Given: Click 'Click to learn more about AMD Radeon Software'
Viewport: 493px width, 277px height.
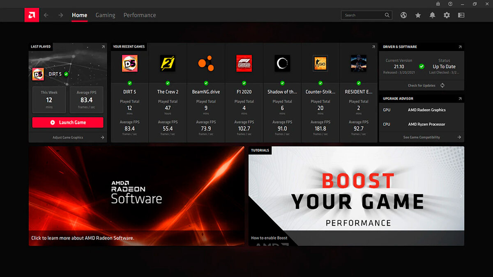Looking at the screenshot, I should (x=83, y=238).
